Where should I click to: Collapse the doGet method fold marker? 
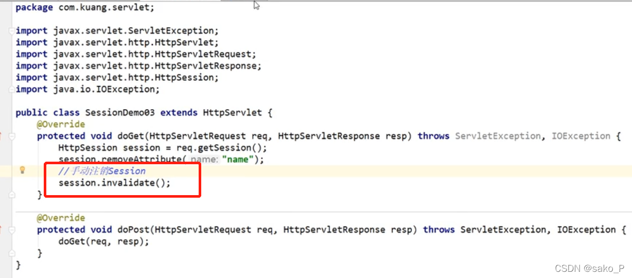pos(12,136)
